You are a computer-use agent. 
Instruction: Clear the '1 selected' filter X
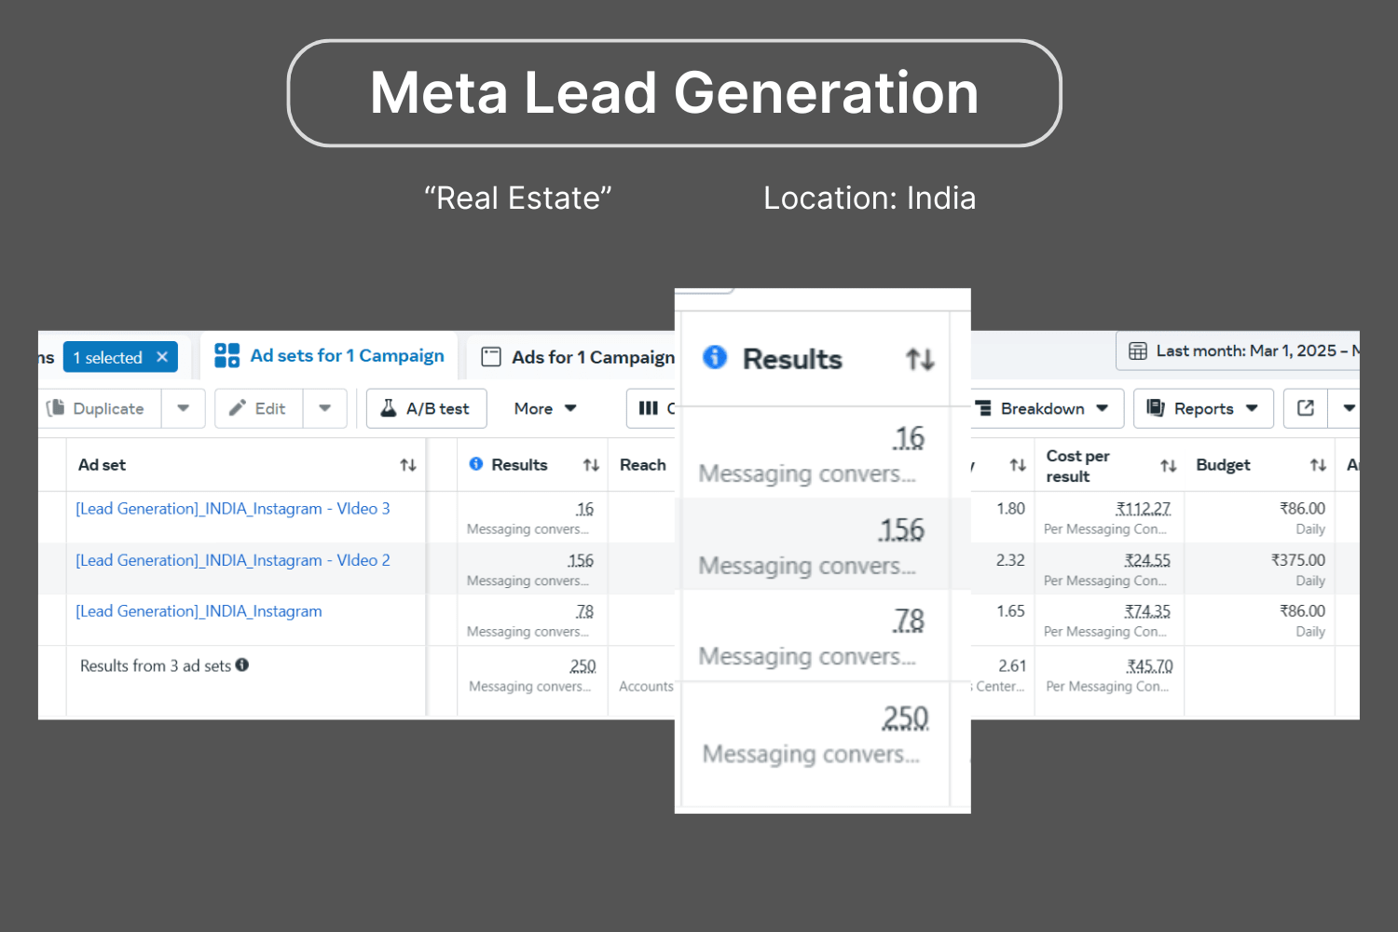coord(162,357)
